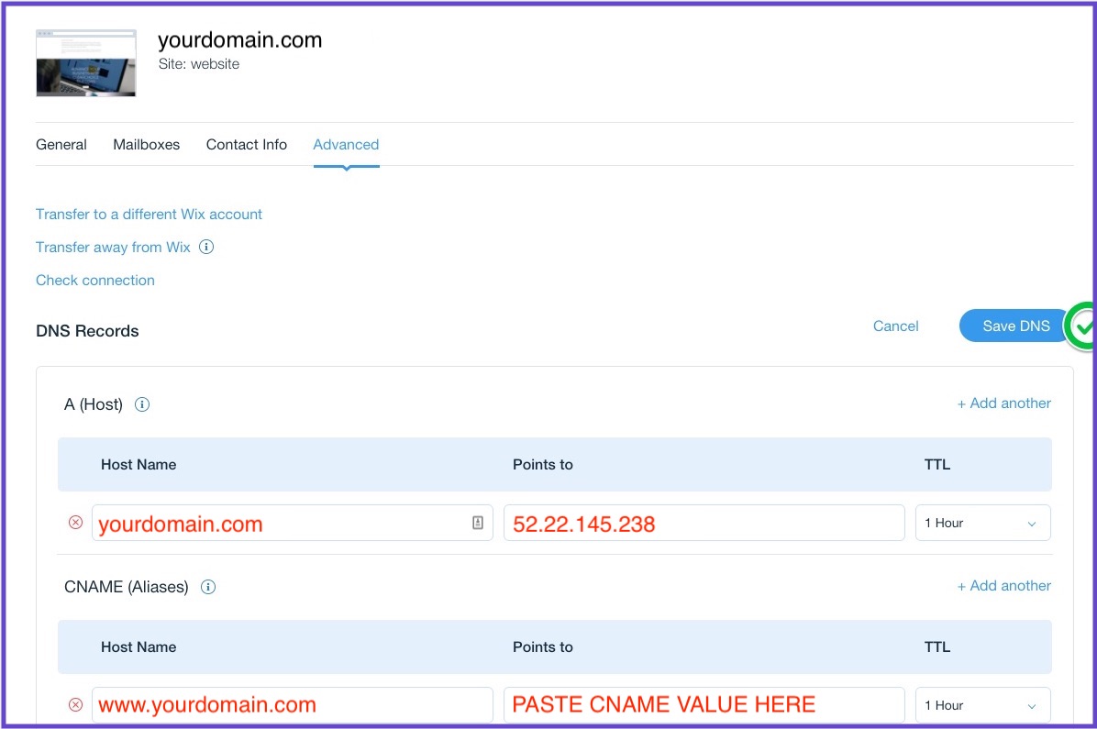Click info icon beside Transfer away from Wix
This screenshot has height=729, width=1097.
(206, 247)
